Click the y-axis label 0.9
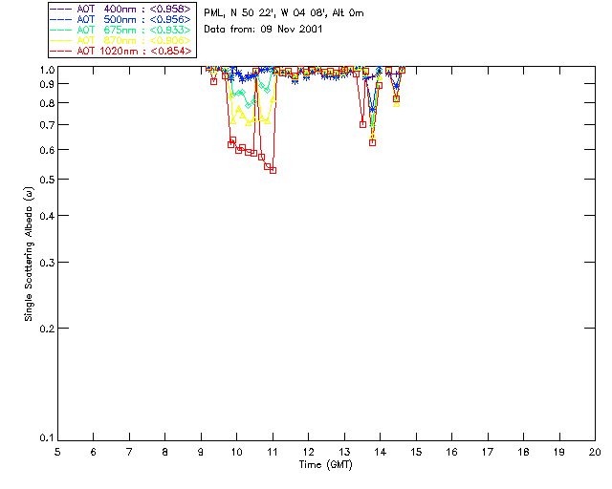Screen dimensions: 612x489 click(47, 84)
